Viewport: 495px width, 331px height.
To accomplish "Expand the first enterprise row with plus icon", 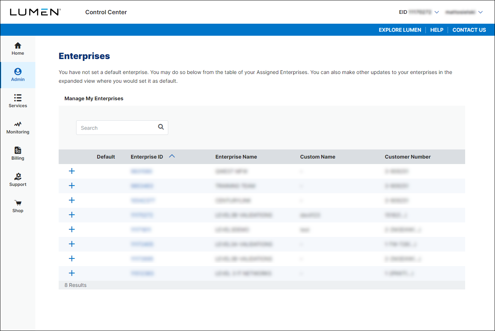I will (72, 171).
